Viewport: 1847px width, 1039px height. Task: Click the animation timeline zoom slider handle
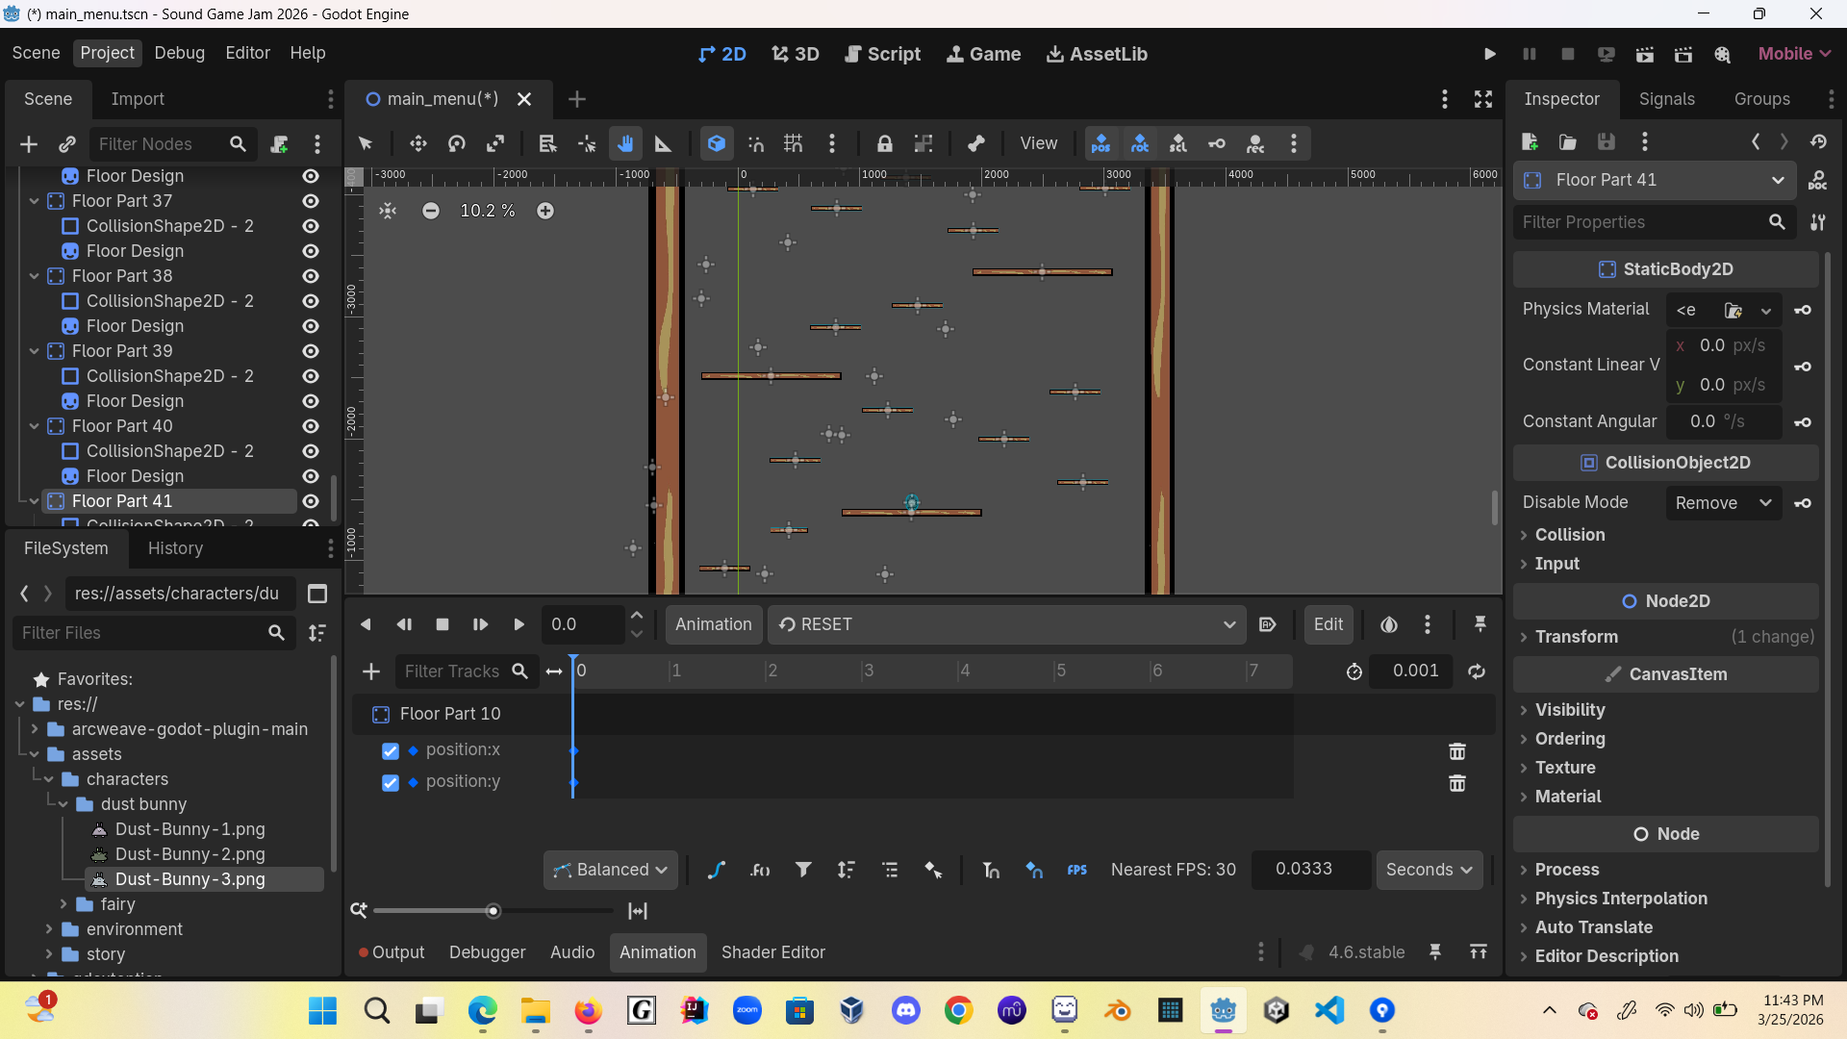pyautogui.click(x=493, y=911)
